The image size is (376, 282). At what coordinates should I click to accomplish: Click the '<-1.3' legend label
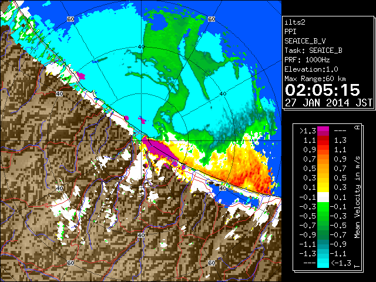pyautogui.click(x=341, y=263)
